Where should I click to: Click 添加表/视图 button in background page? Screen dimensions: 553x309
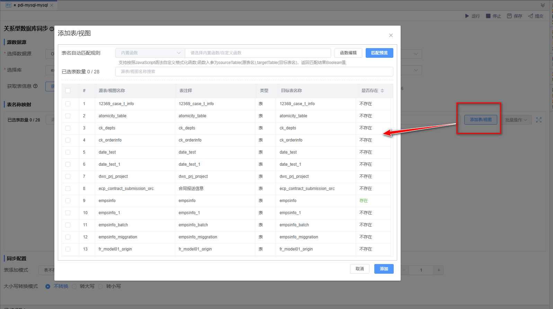481,120
